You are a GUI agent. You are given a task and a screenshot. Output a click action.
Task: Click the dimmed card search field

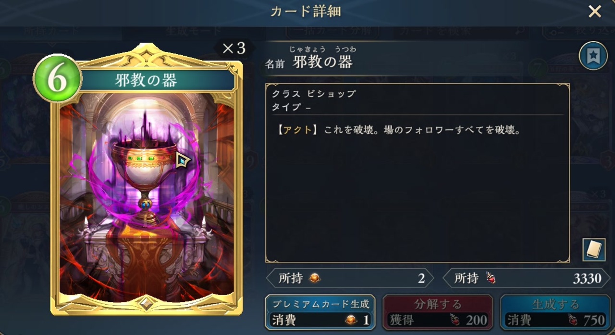(460, 31)
